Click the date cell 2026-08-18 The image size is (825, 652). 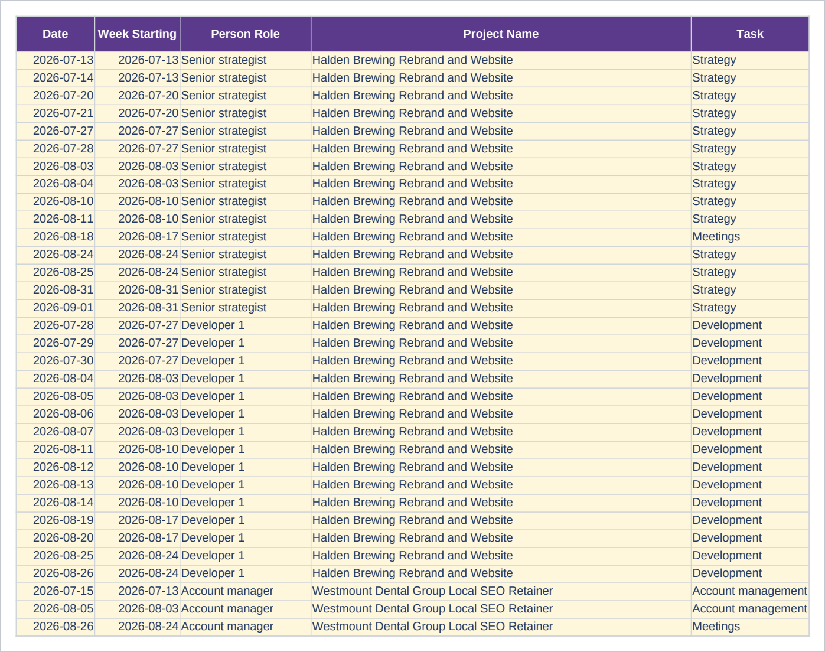pos(56,237)
